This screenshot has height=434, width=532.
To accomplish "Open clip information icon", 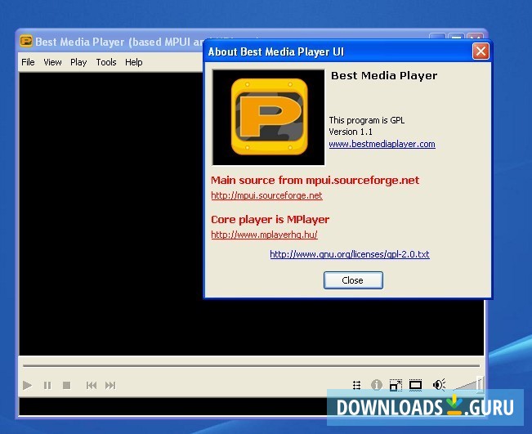I will tap(376, 385).
